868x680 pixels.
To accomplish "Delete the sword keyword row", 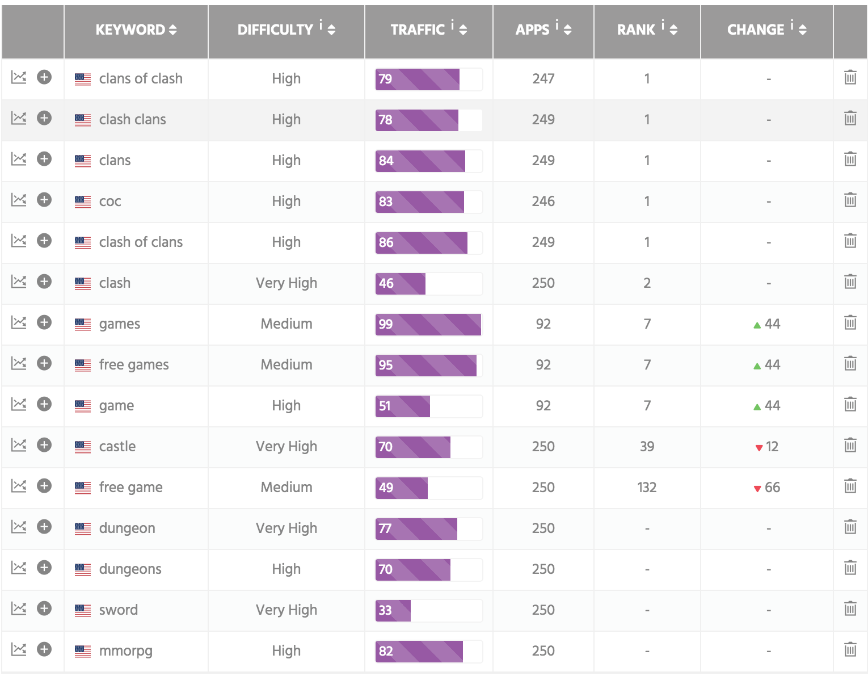I will click(850, 608).
